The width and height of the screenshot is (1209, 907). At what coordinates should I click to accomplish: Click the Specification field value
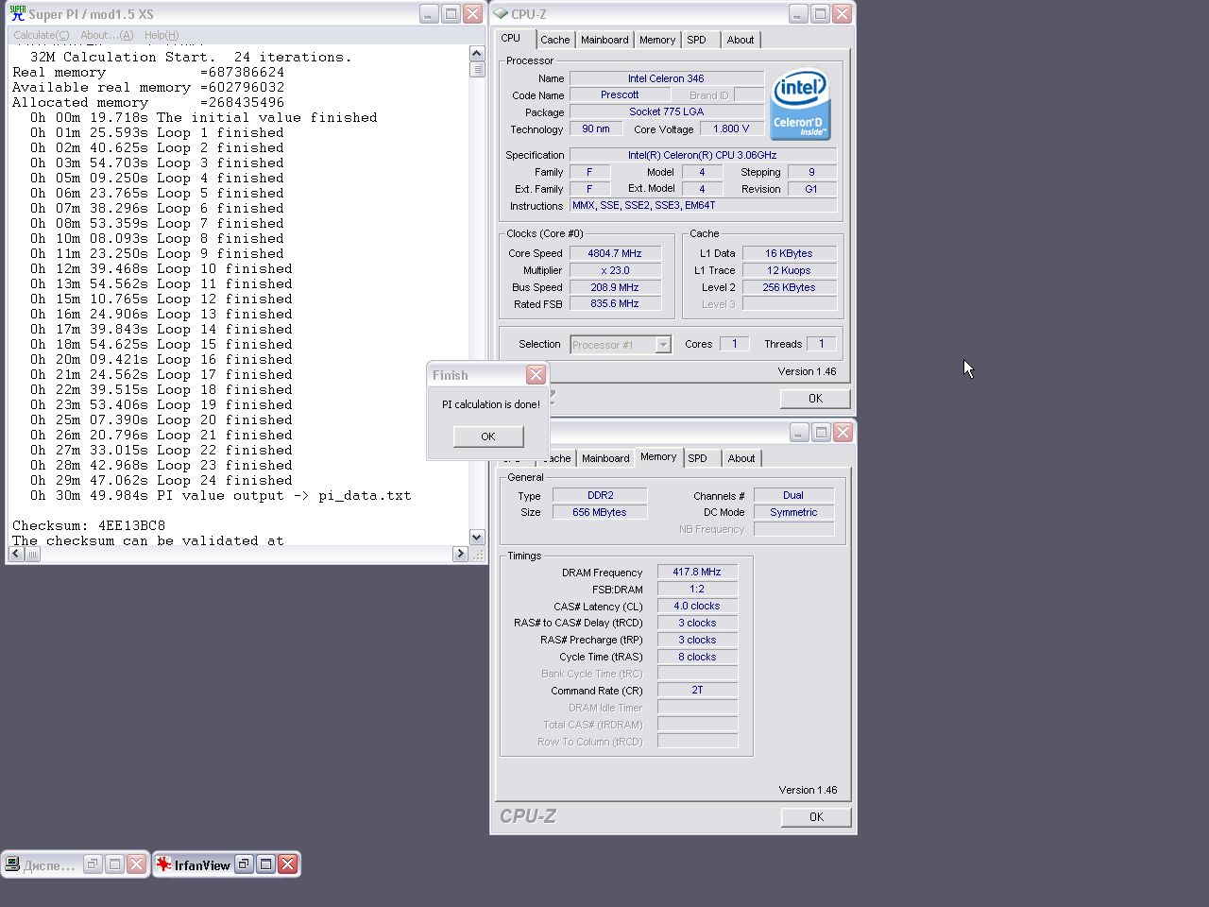point(703,155)
